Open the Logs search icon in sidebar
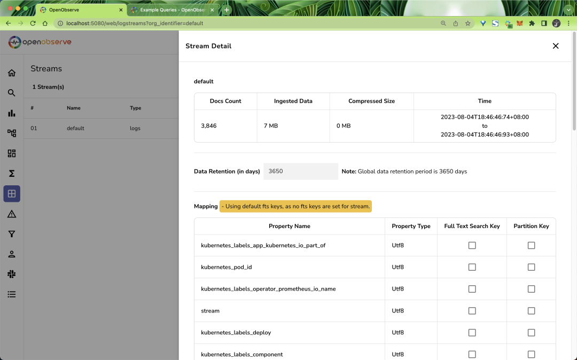This screenshot has width=577, height=360. pos(12,93)
